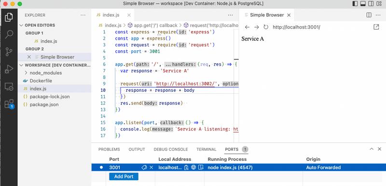The height and width of the screenshot is (186, 386).
Task: Open page in external browser
Action: (376, 27)
